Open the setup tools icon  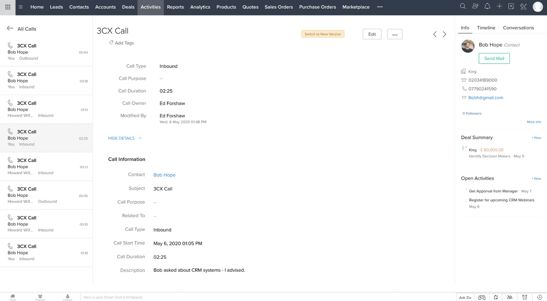[x=523, y=7]
